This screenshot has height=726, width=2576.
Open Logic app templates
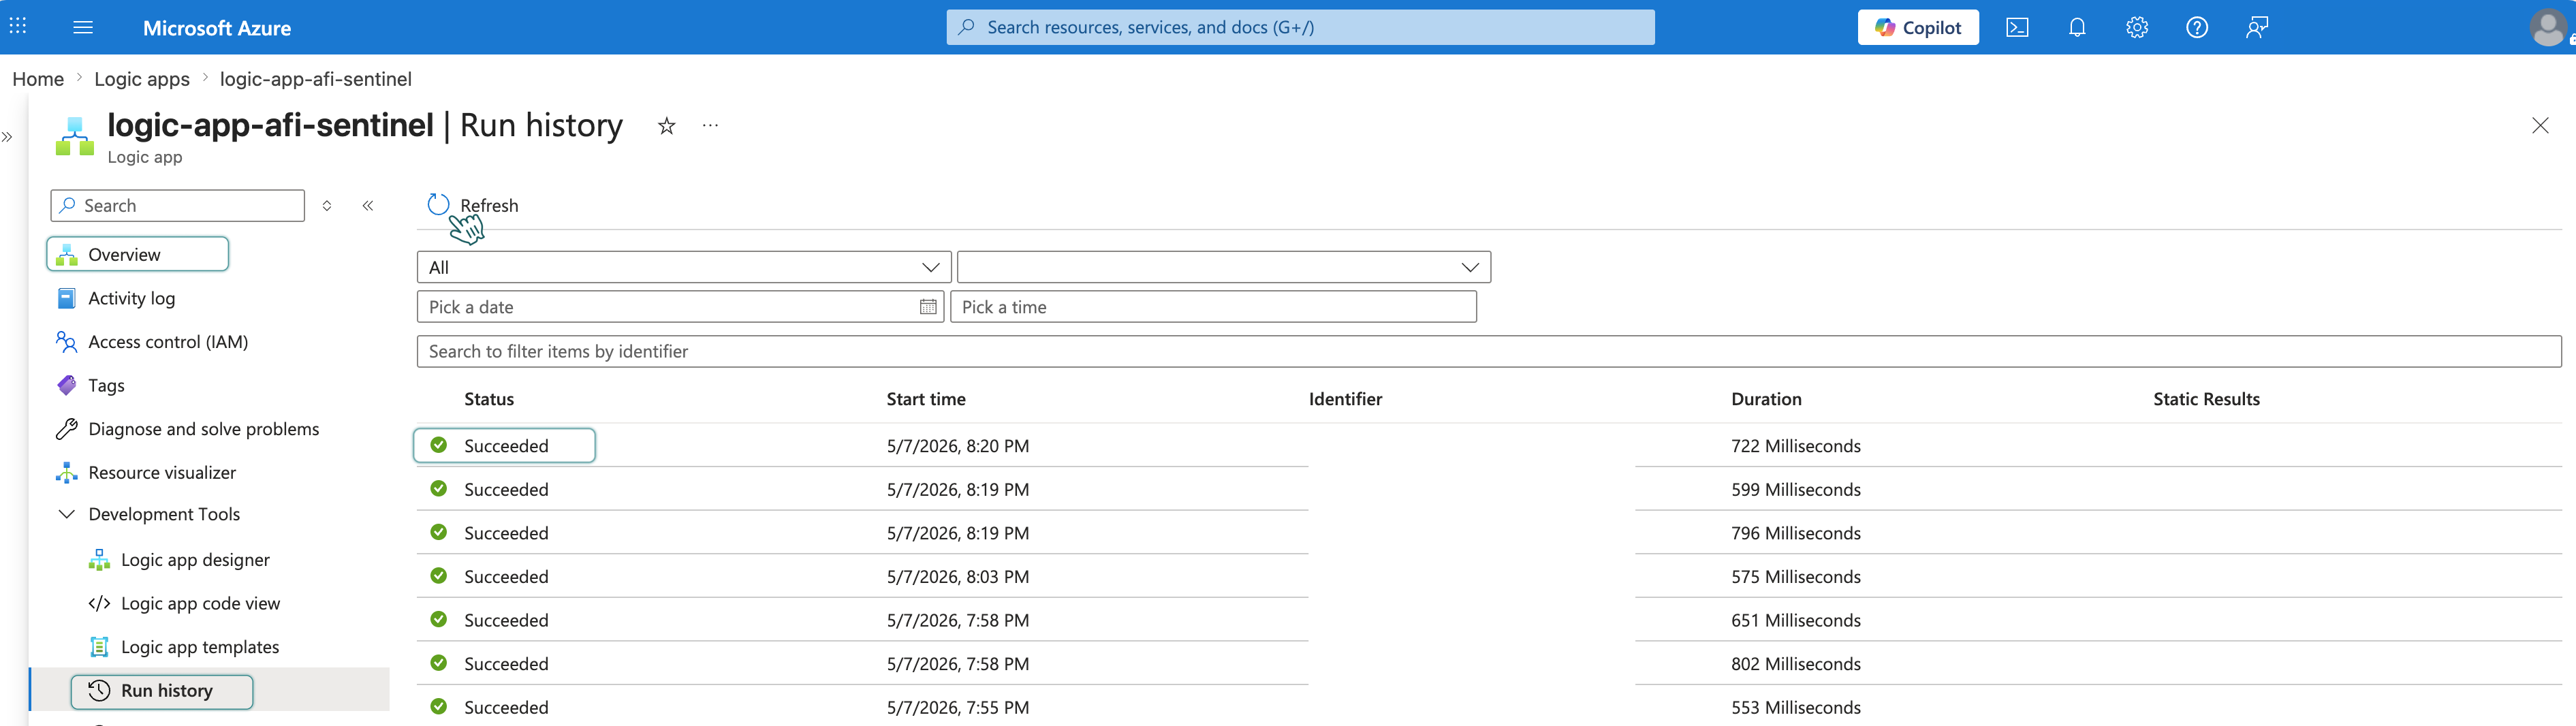tap(200, 647)
